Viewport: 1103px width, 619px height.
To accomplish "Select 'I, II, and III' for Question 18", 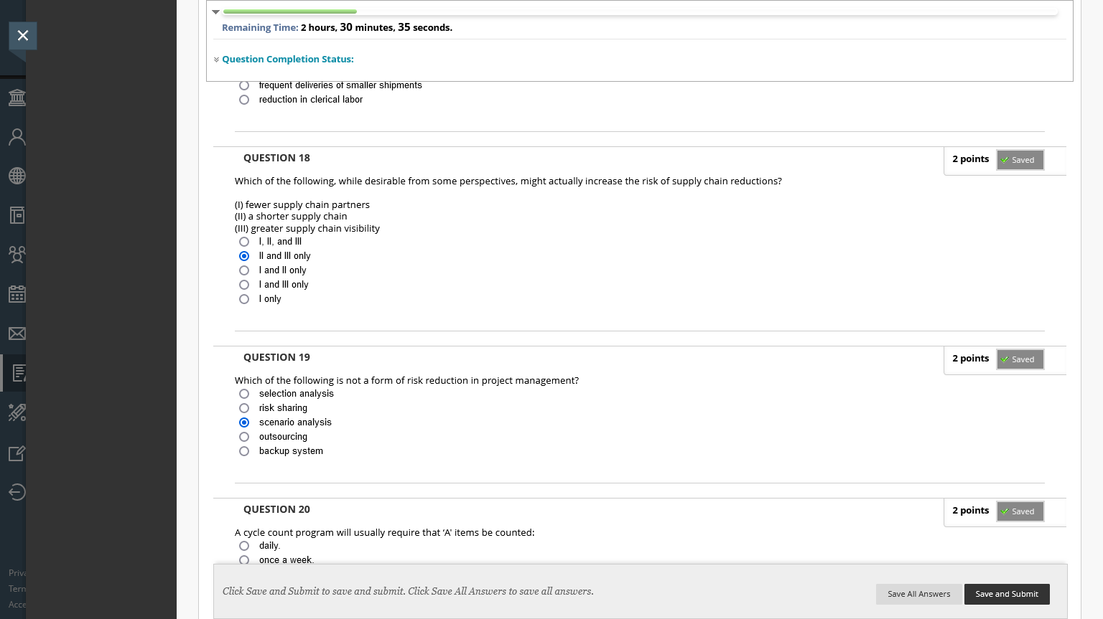I will (x=244, y=242).
